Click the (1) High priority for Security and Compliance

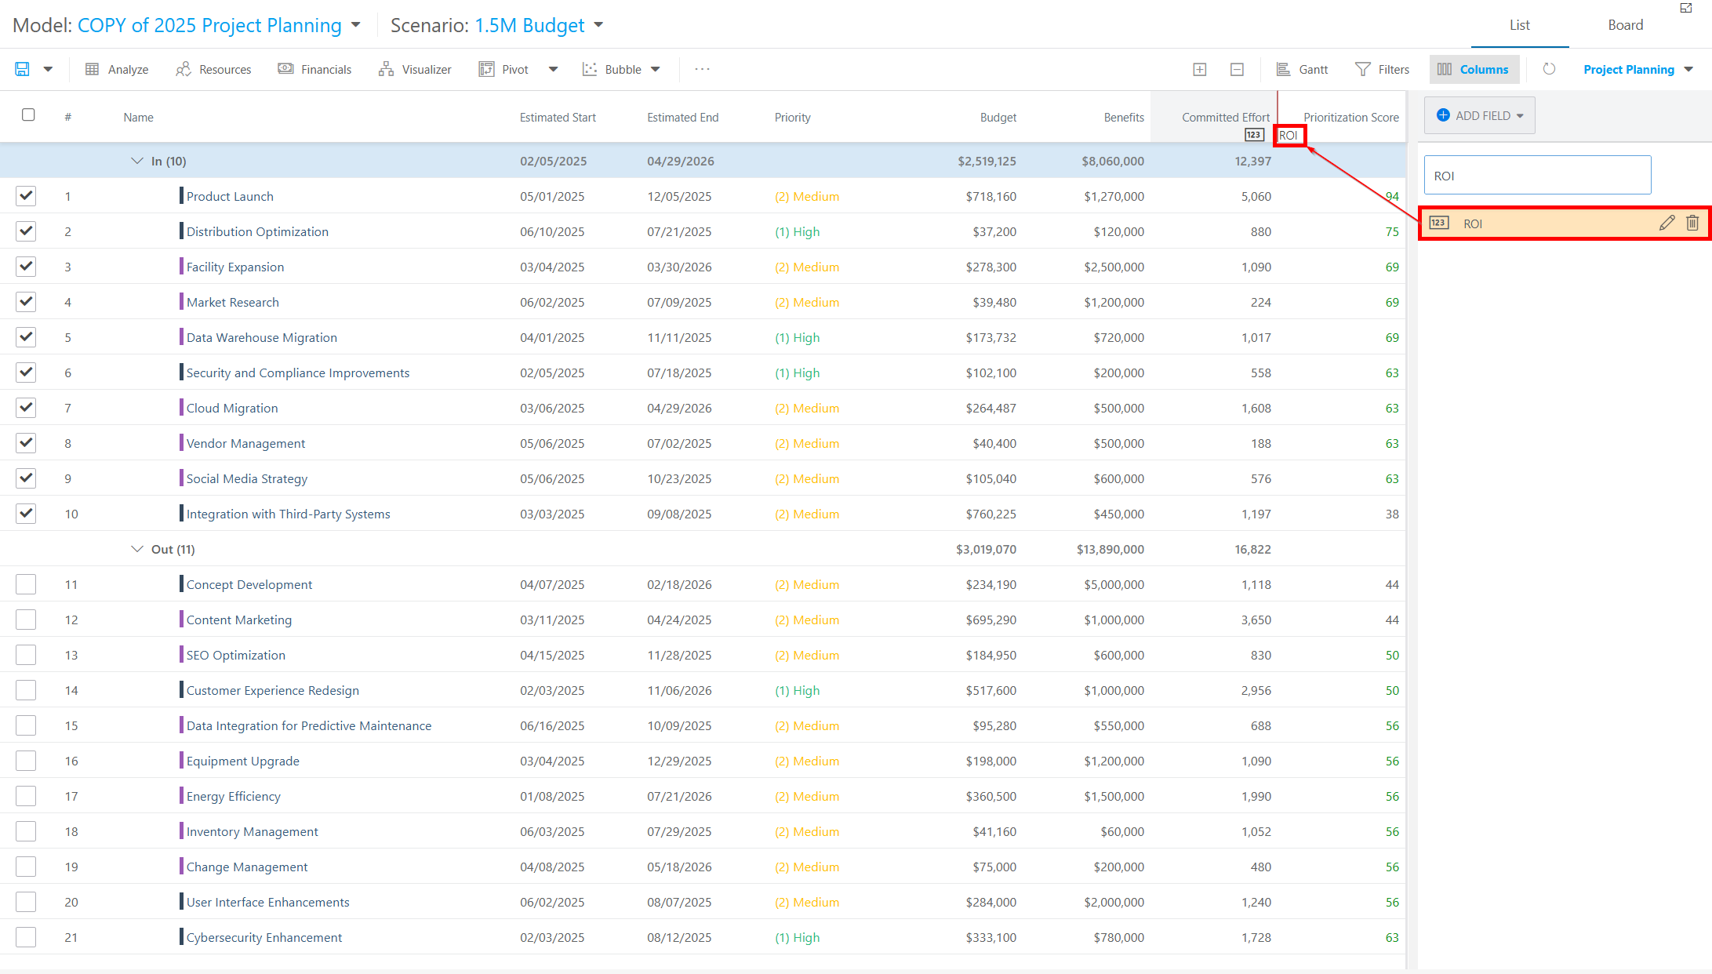(797, 373)
